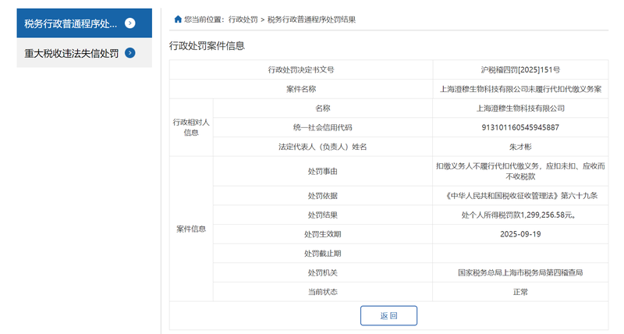This screenshot has height=334, width=624.
Task: Go to 行政处罚 in breadcrumb
Action: (243, 20)
